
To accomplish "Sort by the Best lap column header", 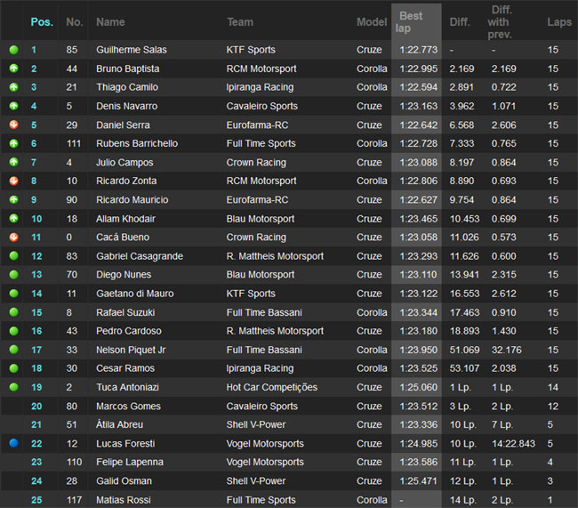I will [409, 22].
